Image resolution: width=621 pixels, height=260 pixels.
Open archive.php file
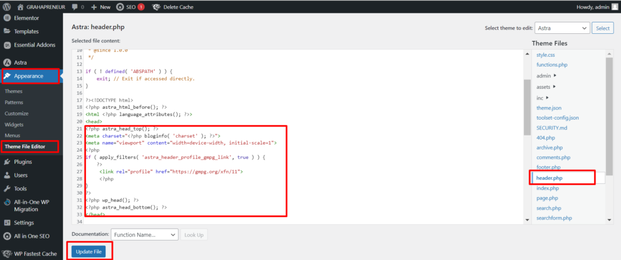(x=549, y=148)
